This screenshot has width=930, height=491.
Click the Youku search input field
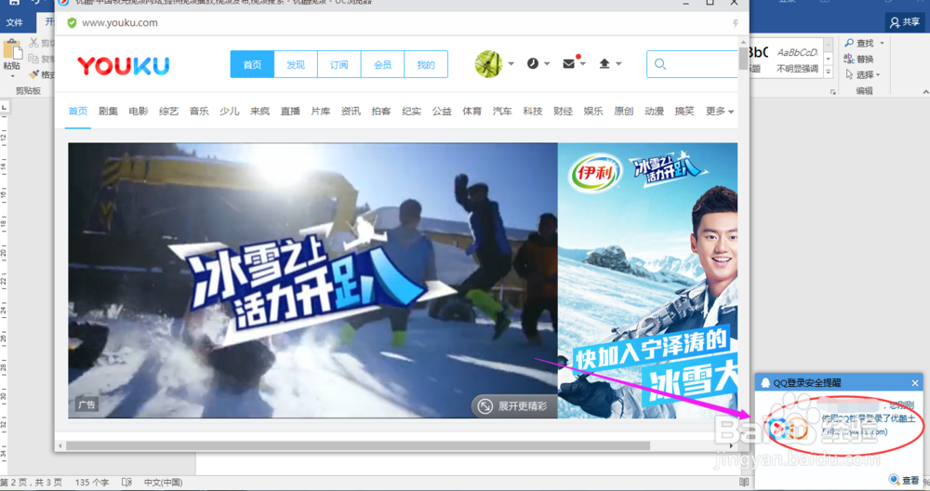(693, 64)
